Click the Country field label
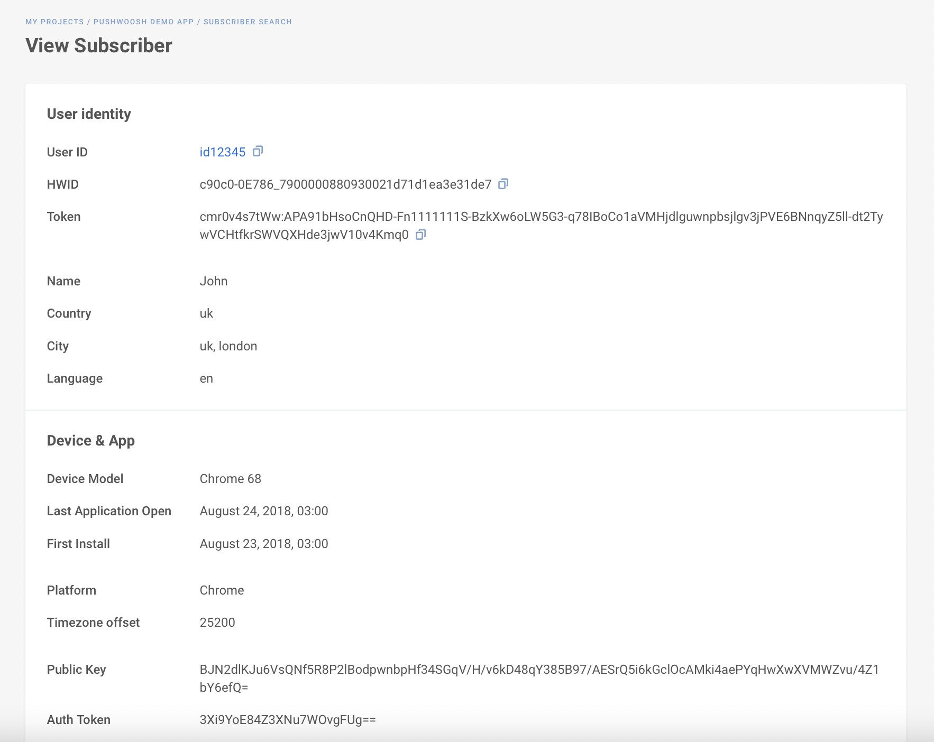This screenshot has width=934, height=742. click(69, 313)
